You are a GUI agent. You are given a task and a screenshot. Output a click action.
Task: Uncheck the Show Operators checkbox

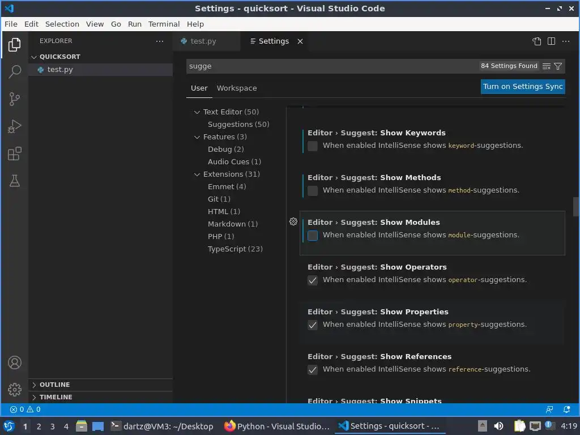pyautogui.click(x=313, y=280)
